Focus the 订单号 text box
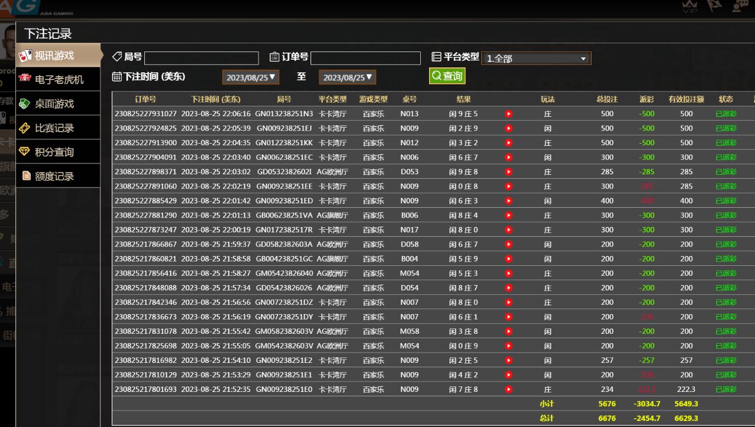Viewport: 755px width, 427px height. click(365, 58)
